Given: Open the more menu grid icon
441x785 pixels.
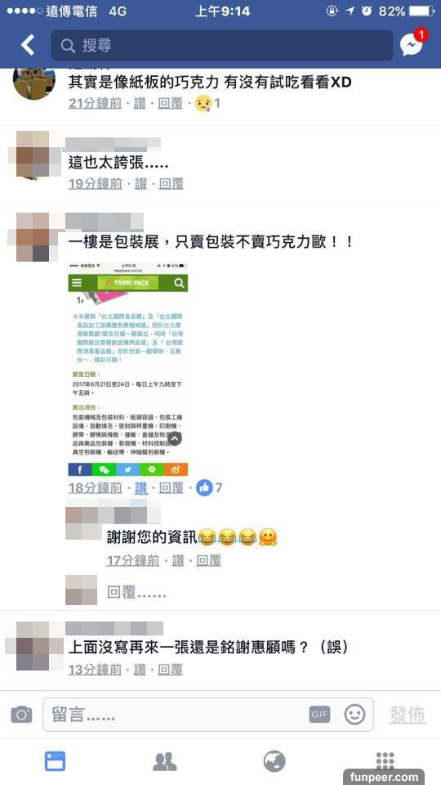Looking at the screenshot, I should coord(385,761).
